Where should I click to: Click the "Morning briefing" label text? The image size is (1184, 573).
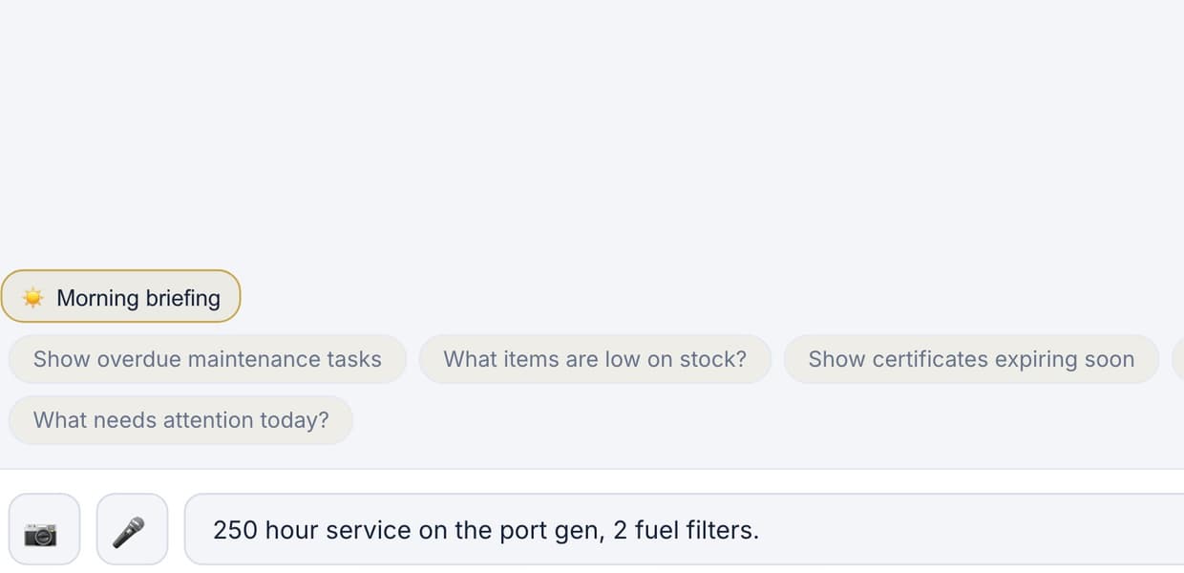138,298
